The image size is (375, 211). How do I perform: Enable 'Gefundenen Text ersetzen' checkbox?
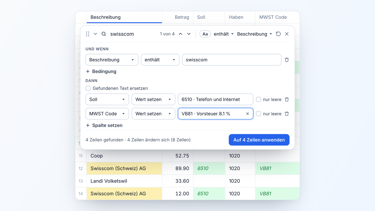pos(88,88)
